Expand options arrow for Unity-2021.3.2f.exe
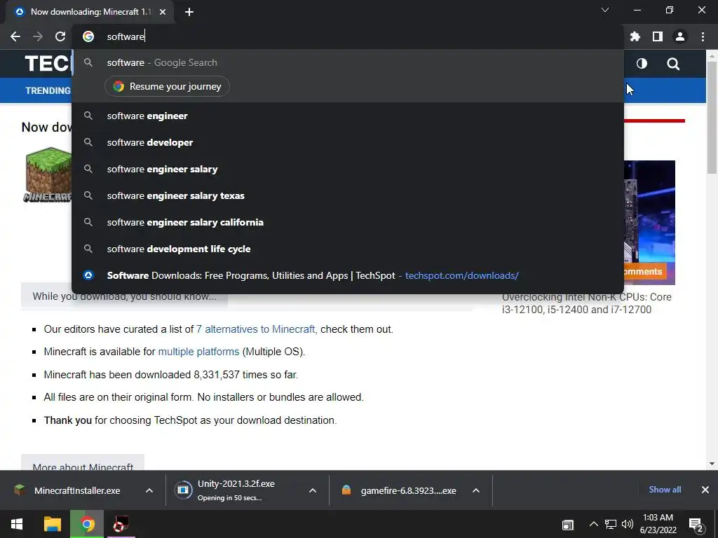The width and height of the screenshot is (718, 538). [313, 490]
